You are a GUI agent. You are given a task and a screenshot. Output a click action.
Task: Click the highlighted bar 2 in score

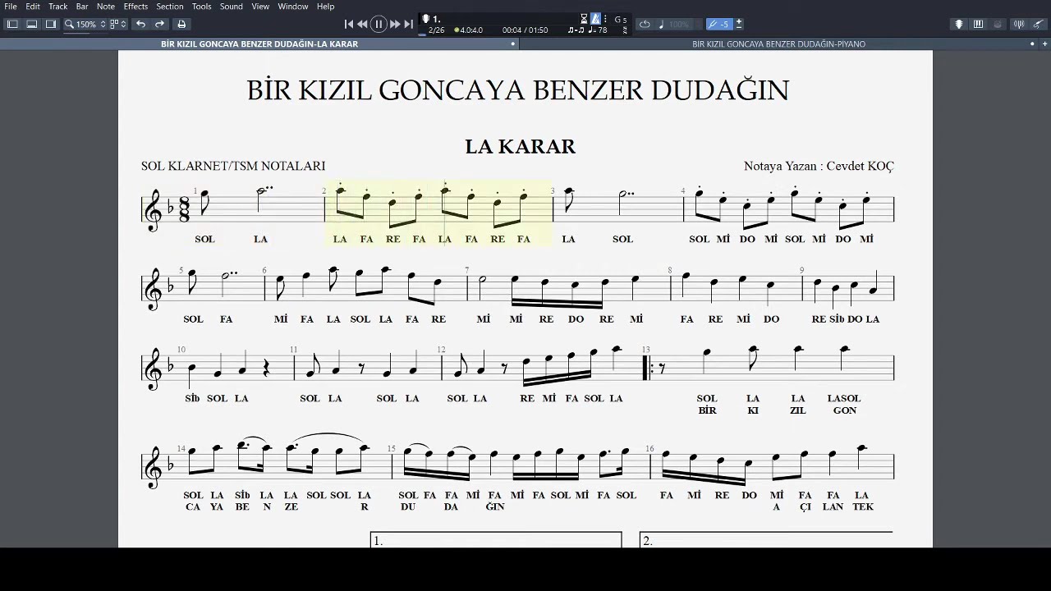tap(439, 213)
